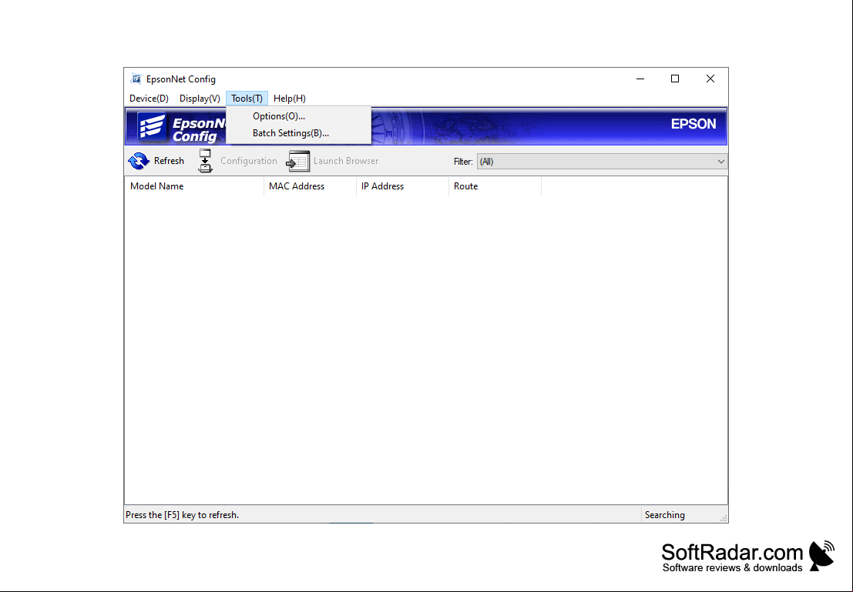Maximize the EpsonNet Config window
The image size is (853, 592).
click(x=675, y=79)
